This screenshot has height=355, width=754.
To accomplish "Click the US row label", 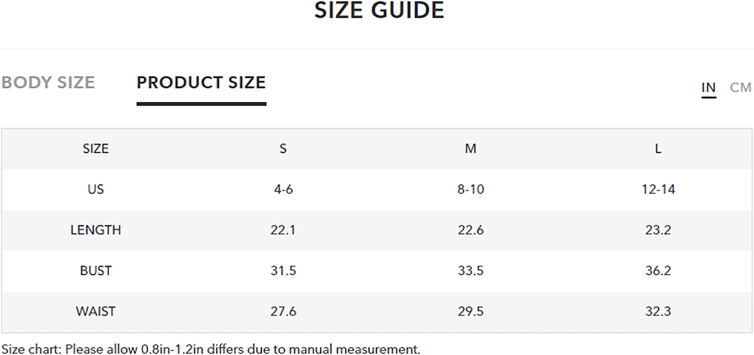I will click(96, 190).
